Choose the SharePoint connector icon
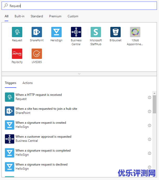 37,32
